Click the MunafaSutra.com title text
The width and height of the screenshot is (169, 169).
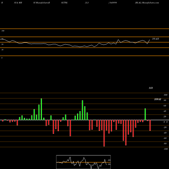pyautogui.click(x=150, y=3)
